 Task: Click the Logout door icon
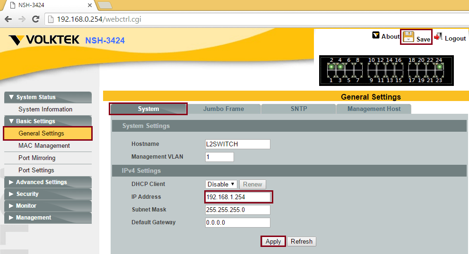[x=438, y=36]
